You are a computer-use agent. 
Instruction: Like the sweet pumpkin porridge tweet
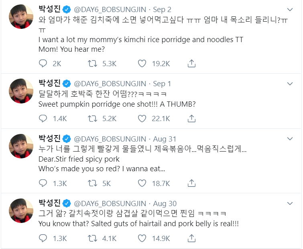(x=142, y=119)
